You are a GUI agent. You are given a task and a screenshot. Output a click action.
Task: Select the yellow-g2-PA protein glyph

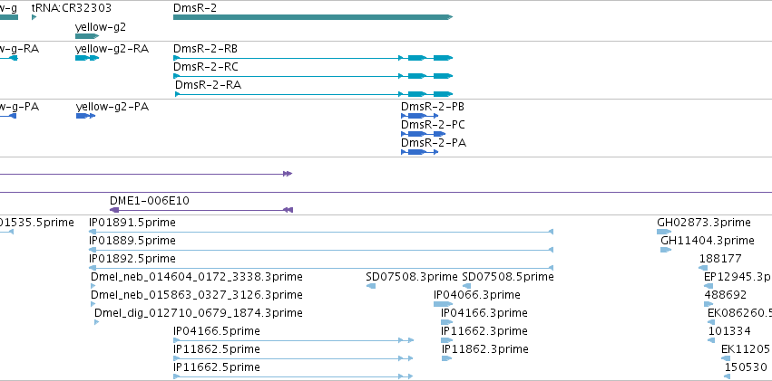tap(85, 116)
